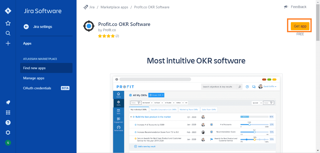
Task: Open Marketplace apps breadcrumb link
Action: (x=114, y=7)
